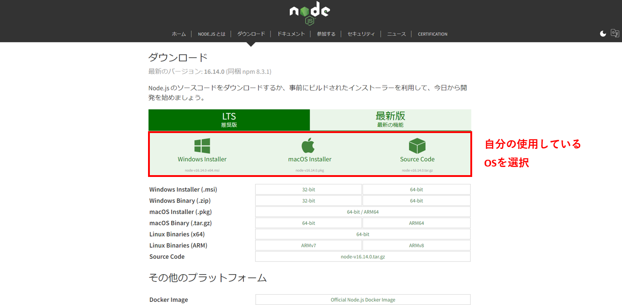
Task: Open the ドキュメント menu item
Action: (291, 34)
